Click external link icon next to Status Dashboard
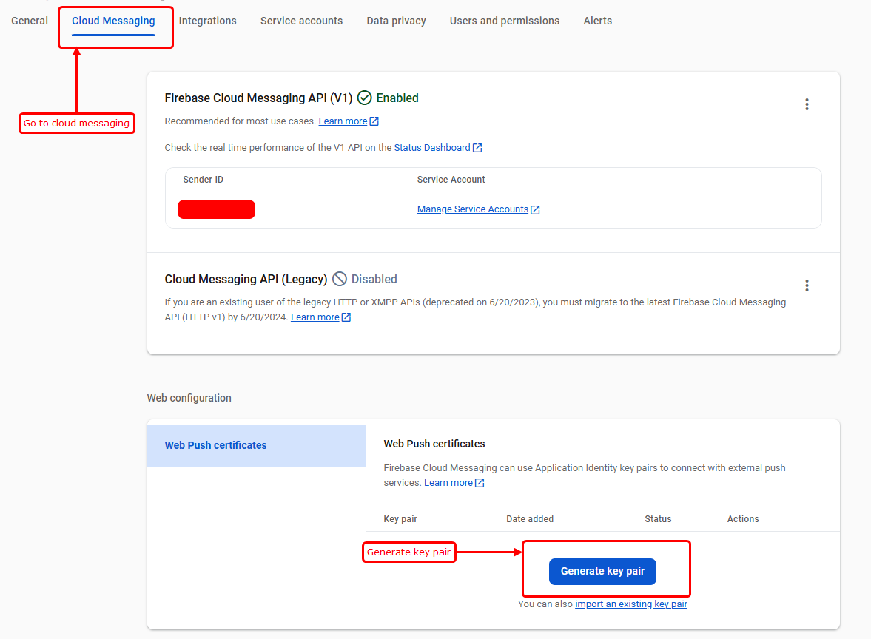 [477, 147]
